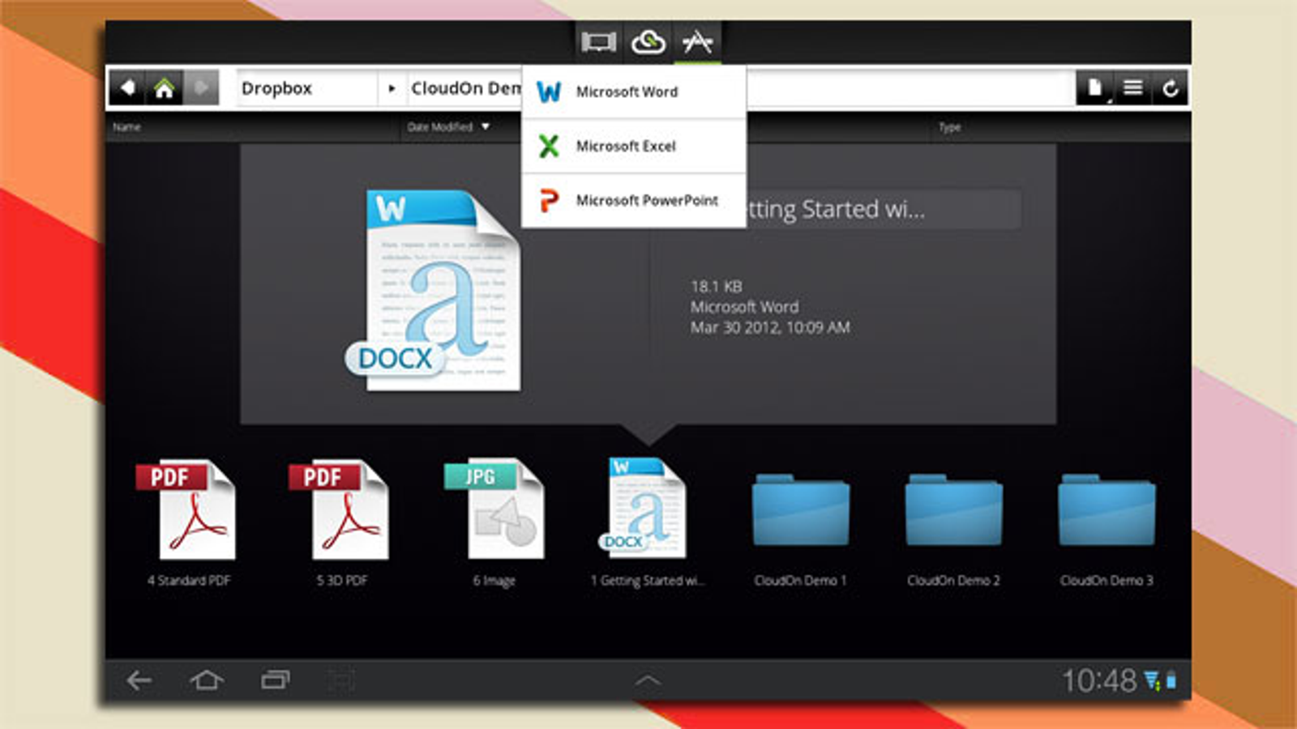
Task: Expand the bottom bar up chevron
Action: click(648, 681)
